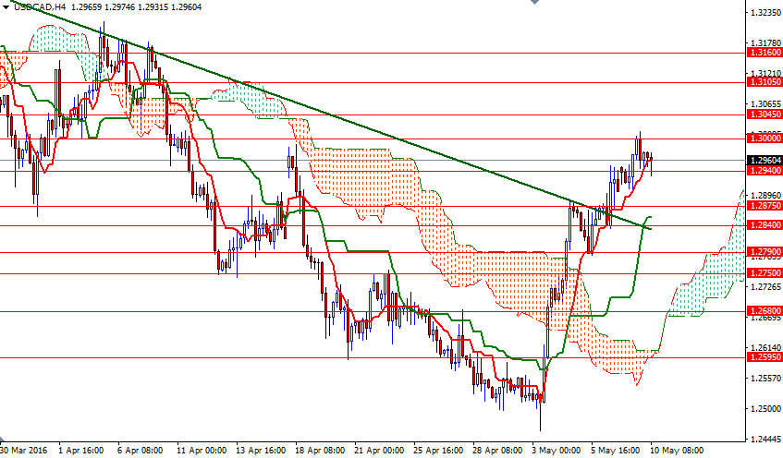Click the 30 Mar 2016 date label
This screenshot has height=458, width=783.
click(x=23, y=451)
